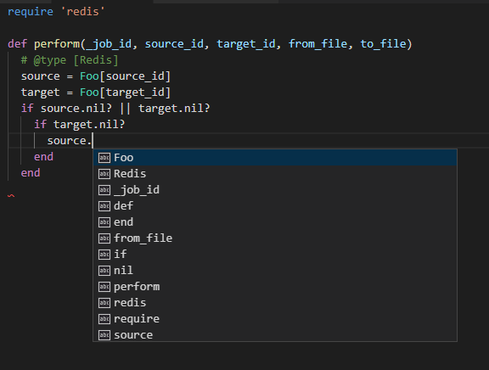Image resolution: width=489 pixels, height=370 pixels.
Task: Click the abc icon next to require
Action: pyautogui.click(x=104, y=319)
